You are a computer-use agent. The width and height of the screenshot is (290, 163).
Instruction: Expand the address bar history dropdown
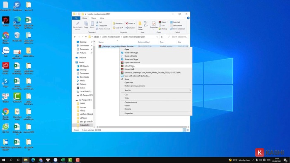tap(157, 37)
